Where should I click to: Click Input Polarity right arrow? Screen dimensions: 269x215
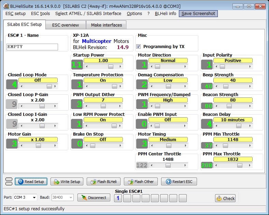pos(250,66)
